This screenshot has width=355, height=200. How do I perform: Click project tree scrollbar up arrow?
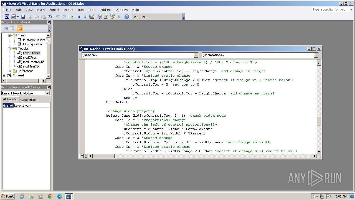click(x=48, y=35)
